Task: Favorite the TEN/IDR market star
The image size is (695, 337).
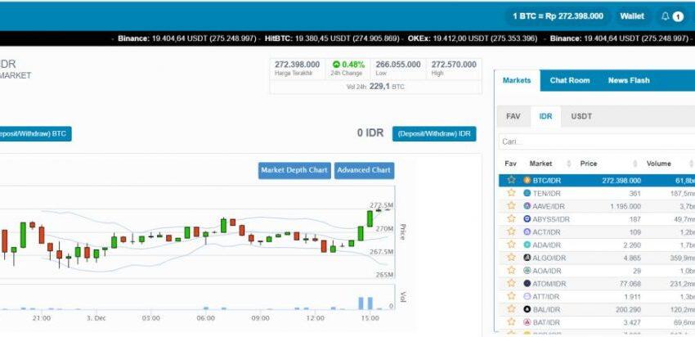Action: coord(511,192)
